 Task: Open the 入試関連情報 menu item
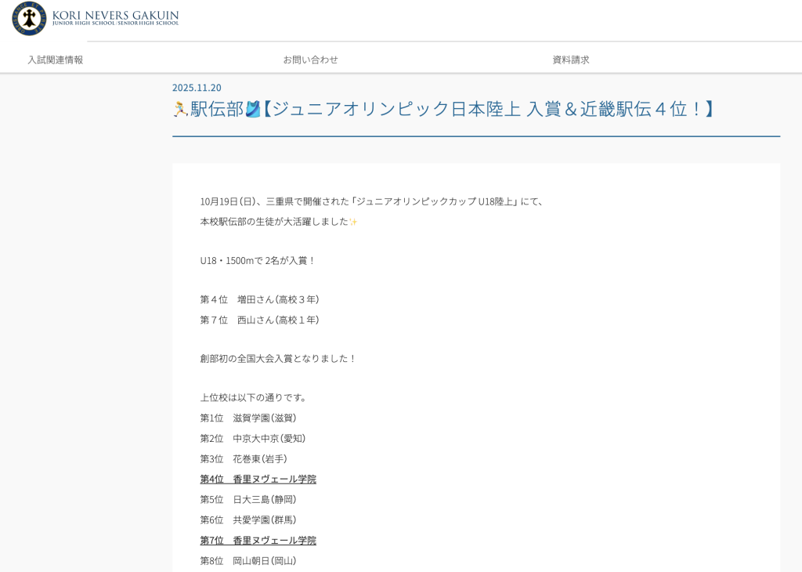56,60
